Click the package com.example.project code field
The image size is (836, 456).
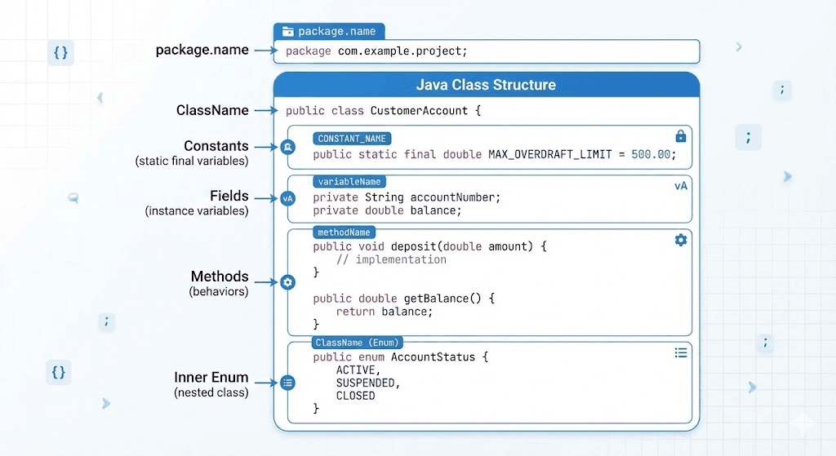[486, 51]
